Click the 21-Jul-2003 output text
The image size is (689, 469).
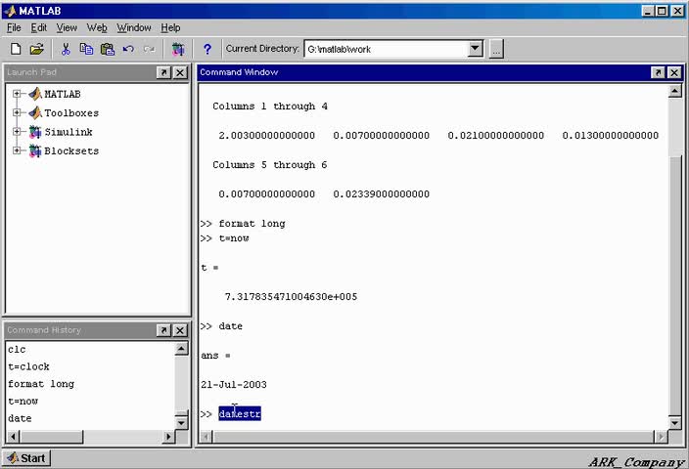click(234, 385)
